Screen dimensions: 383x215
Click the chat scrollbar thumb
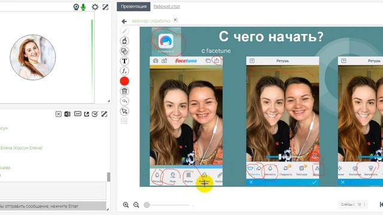(109, 177)
